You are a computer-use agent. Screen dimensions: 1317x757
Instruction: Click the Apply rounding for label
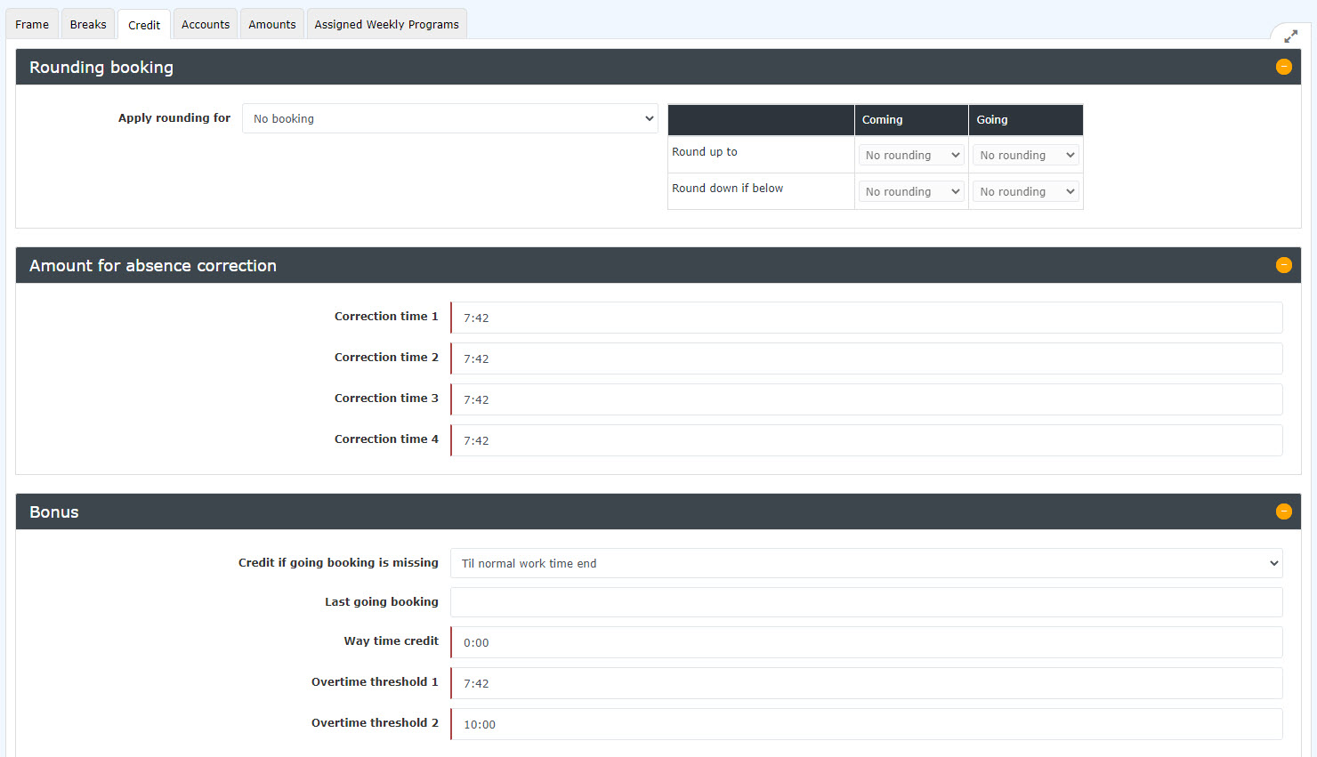tap(174, 117)
